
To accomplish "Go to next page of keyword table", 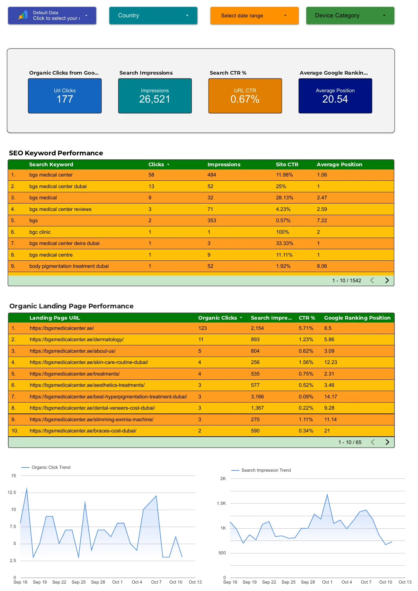I will click(x=387, y=280).
